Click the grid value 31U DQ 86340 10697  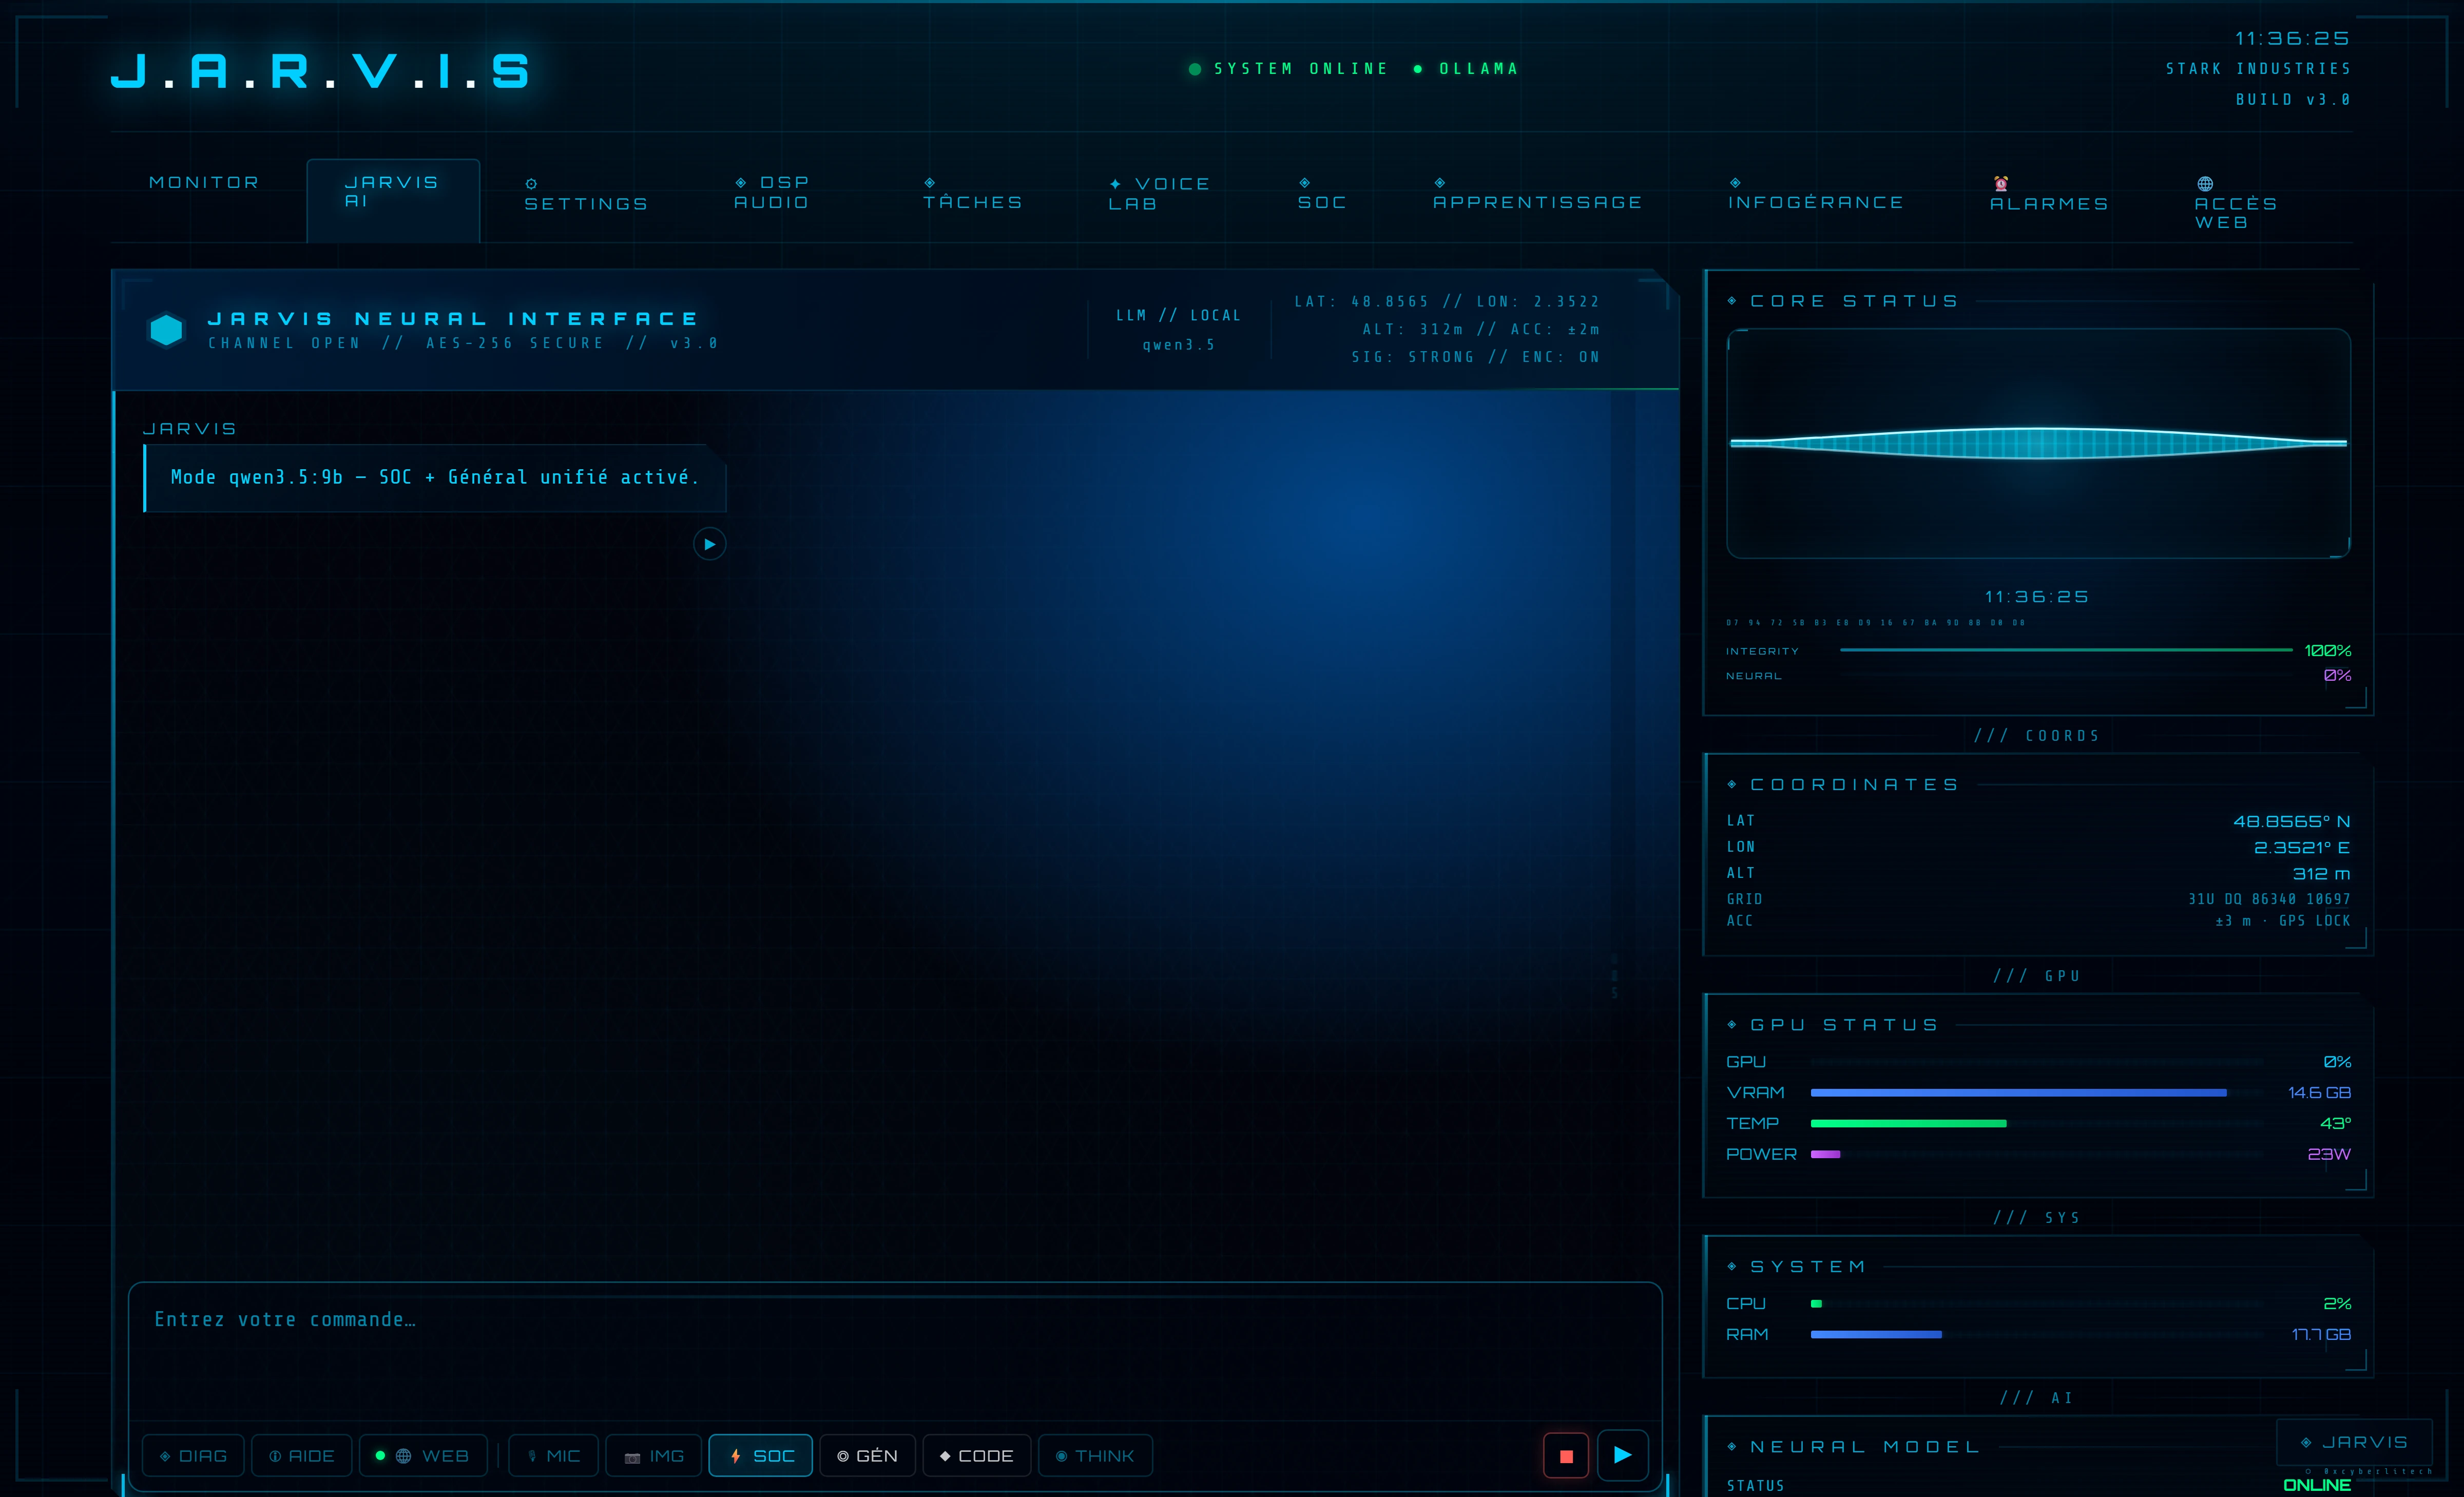click(x=2269, y=899)
